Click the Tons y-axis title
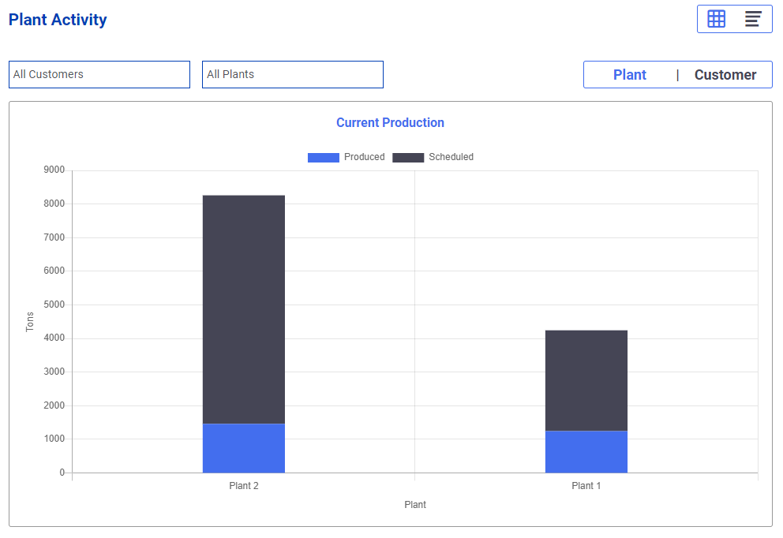Screen dimensions: 783x538 [30, 322]
